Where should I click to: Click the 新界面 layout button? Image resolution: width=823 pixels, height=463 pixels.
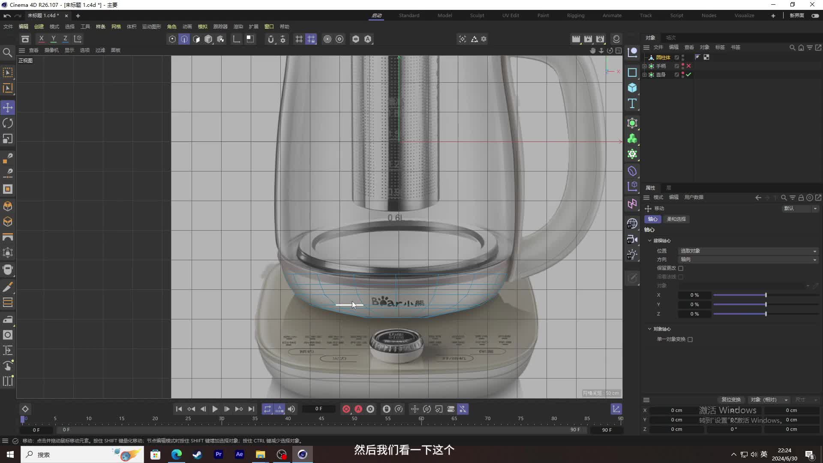(x=797, y=15)
